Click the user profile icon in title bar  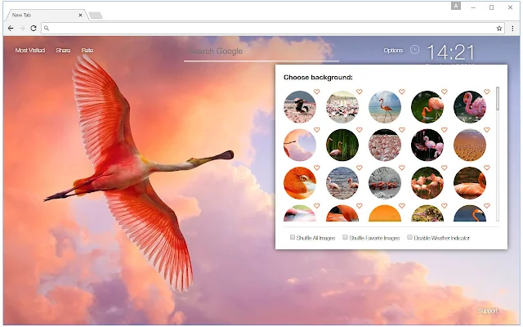point(456,6)
